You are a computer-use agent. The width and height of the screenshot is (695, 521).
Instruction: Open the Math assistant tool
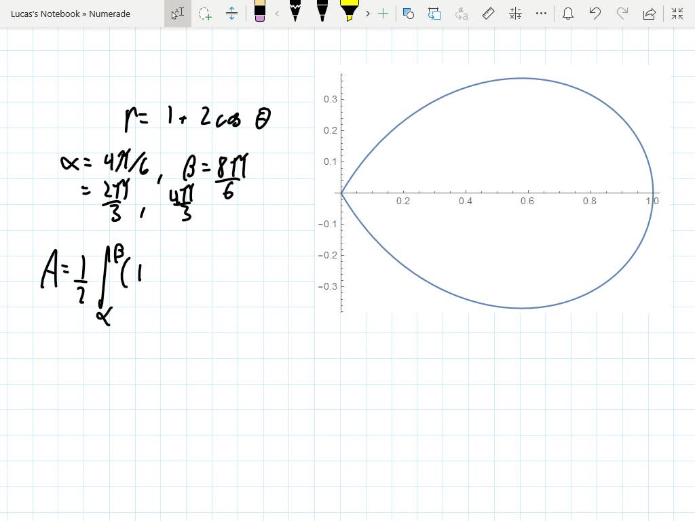tap(514, 14)
